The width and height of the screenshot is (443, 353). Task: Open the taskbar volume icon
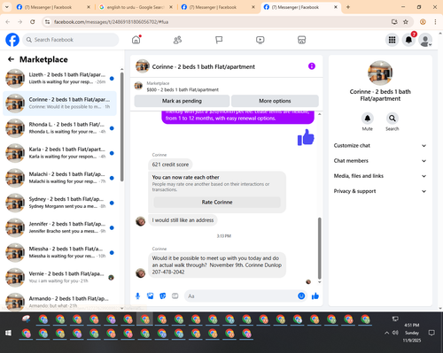click(x=395, y=333)
